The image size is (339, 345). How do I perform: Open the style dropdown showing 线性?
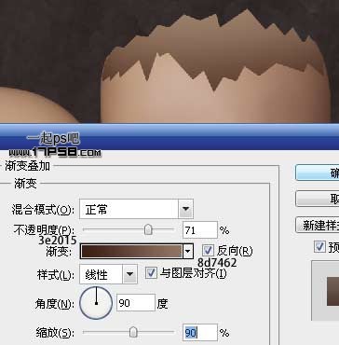coord(108,274)
